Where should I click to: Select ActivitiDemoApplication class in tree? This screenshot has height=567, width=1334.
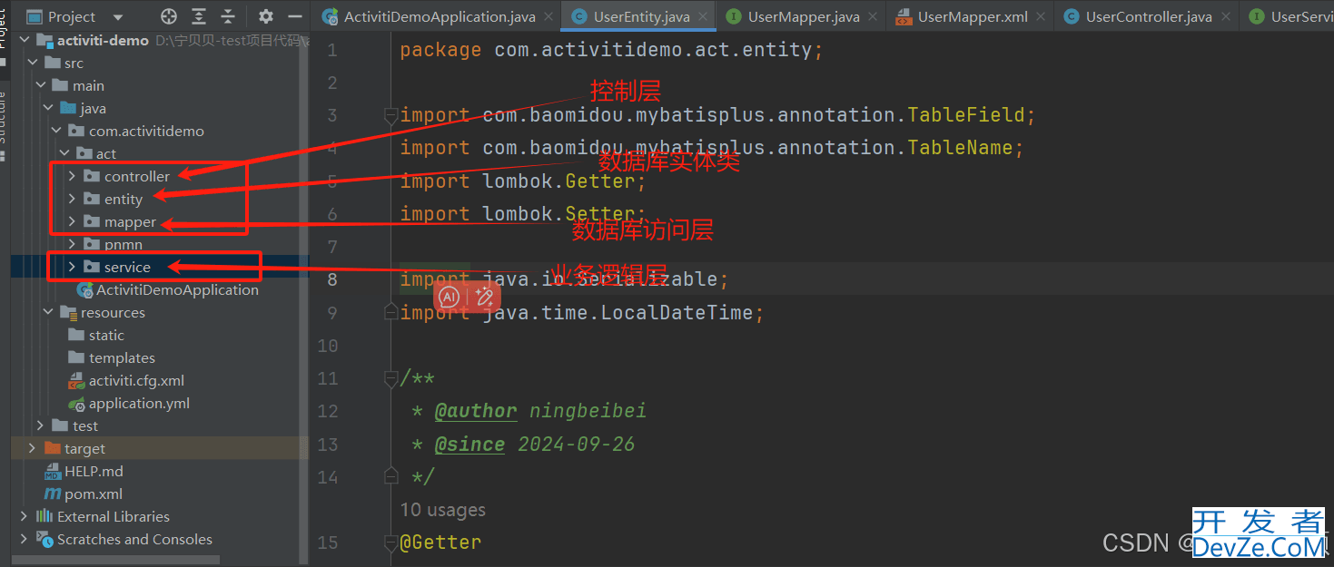tap(177, 289)
